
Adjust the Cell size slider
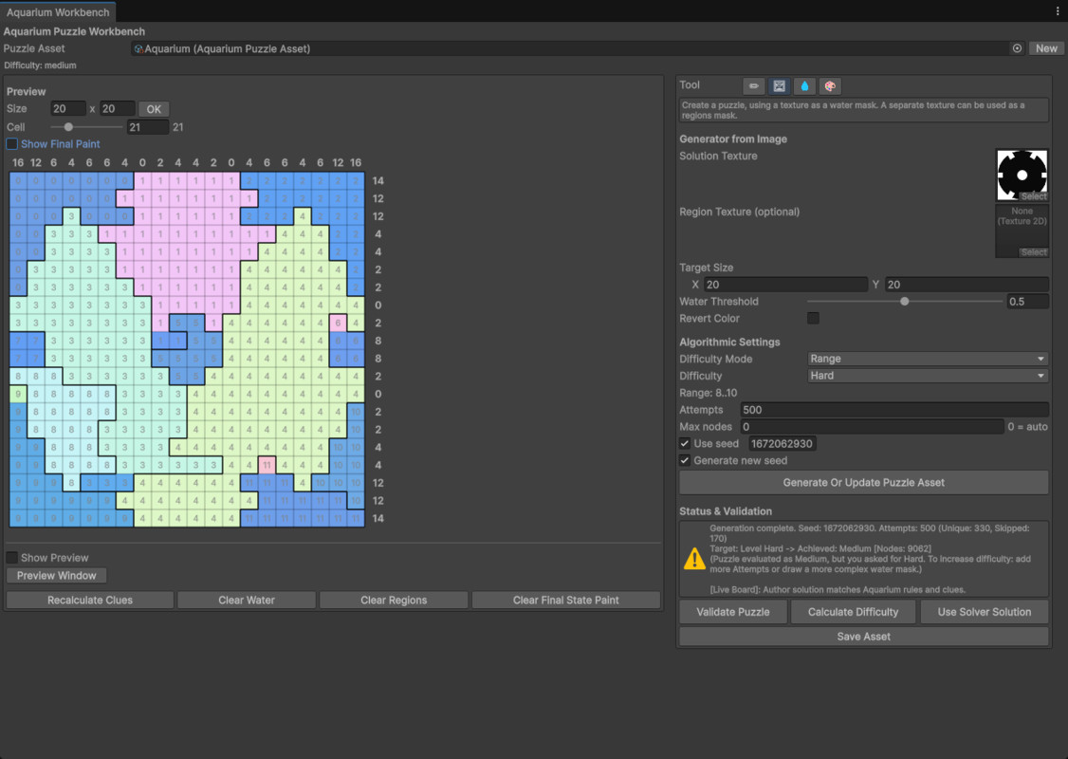[68, 127]
